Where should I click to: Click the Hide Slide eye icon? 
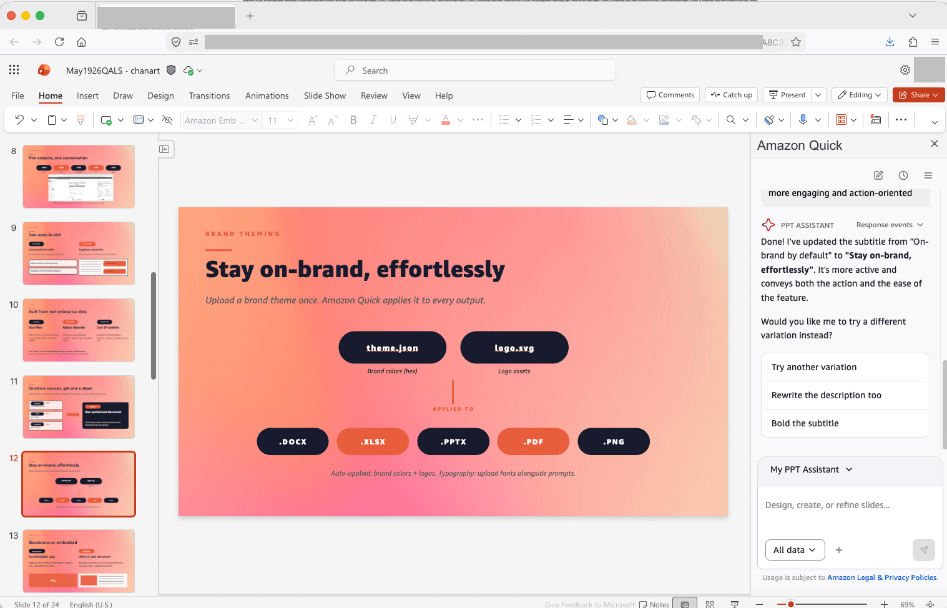point(167,120)
